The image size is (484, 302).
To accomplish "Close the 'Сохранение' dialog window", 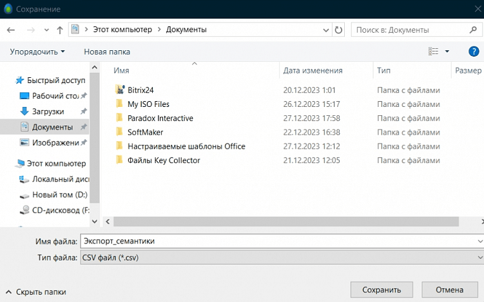I will 478,9.
